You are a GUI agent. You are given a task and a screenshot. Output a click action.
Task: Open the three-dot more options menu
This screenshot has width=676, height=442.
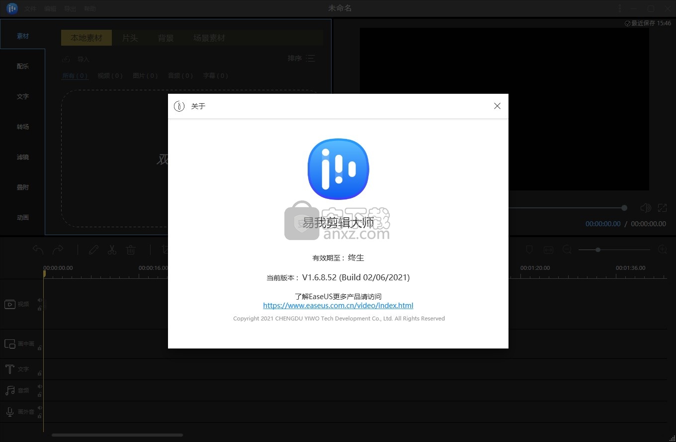click(x=620, y=8)
